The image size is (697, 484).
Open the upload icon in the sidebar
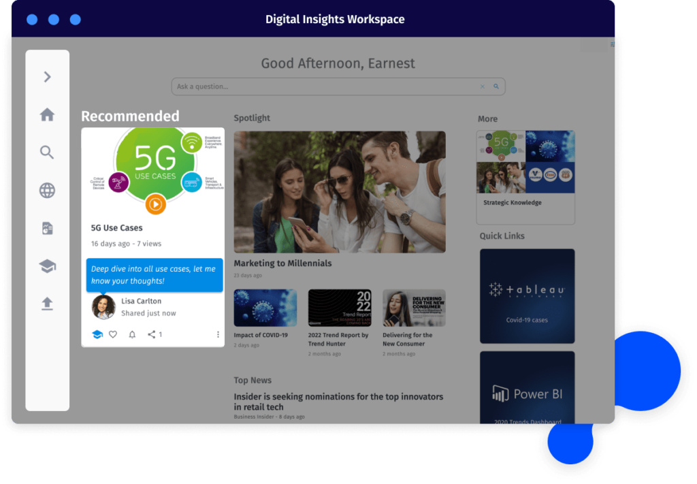coord(47,304)
